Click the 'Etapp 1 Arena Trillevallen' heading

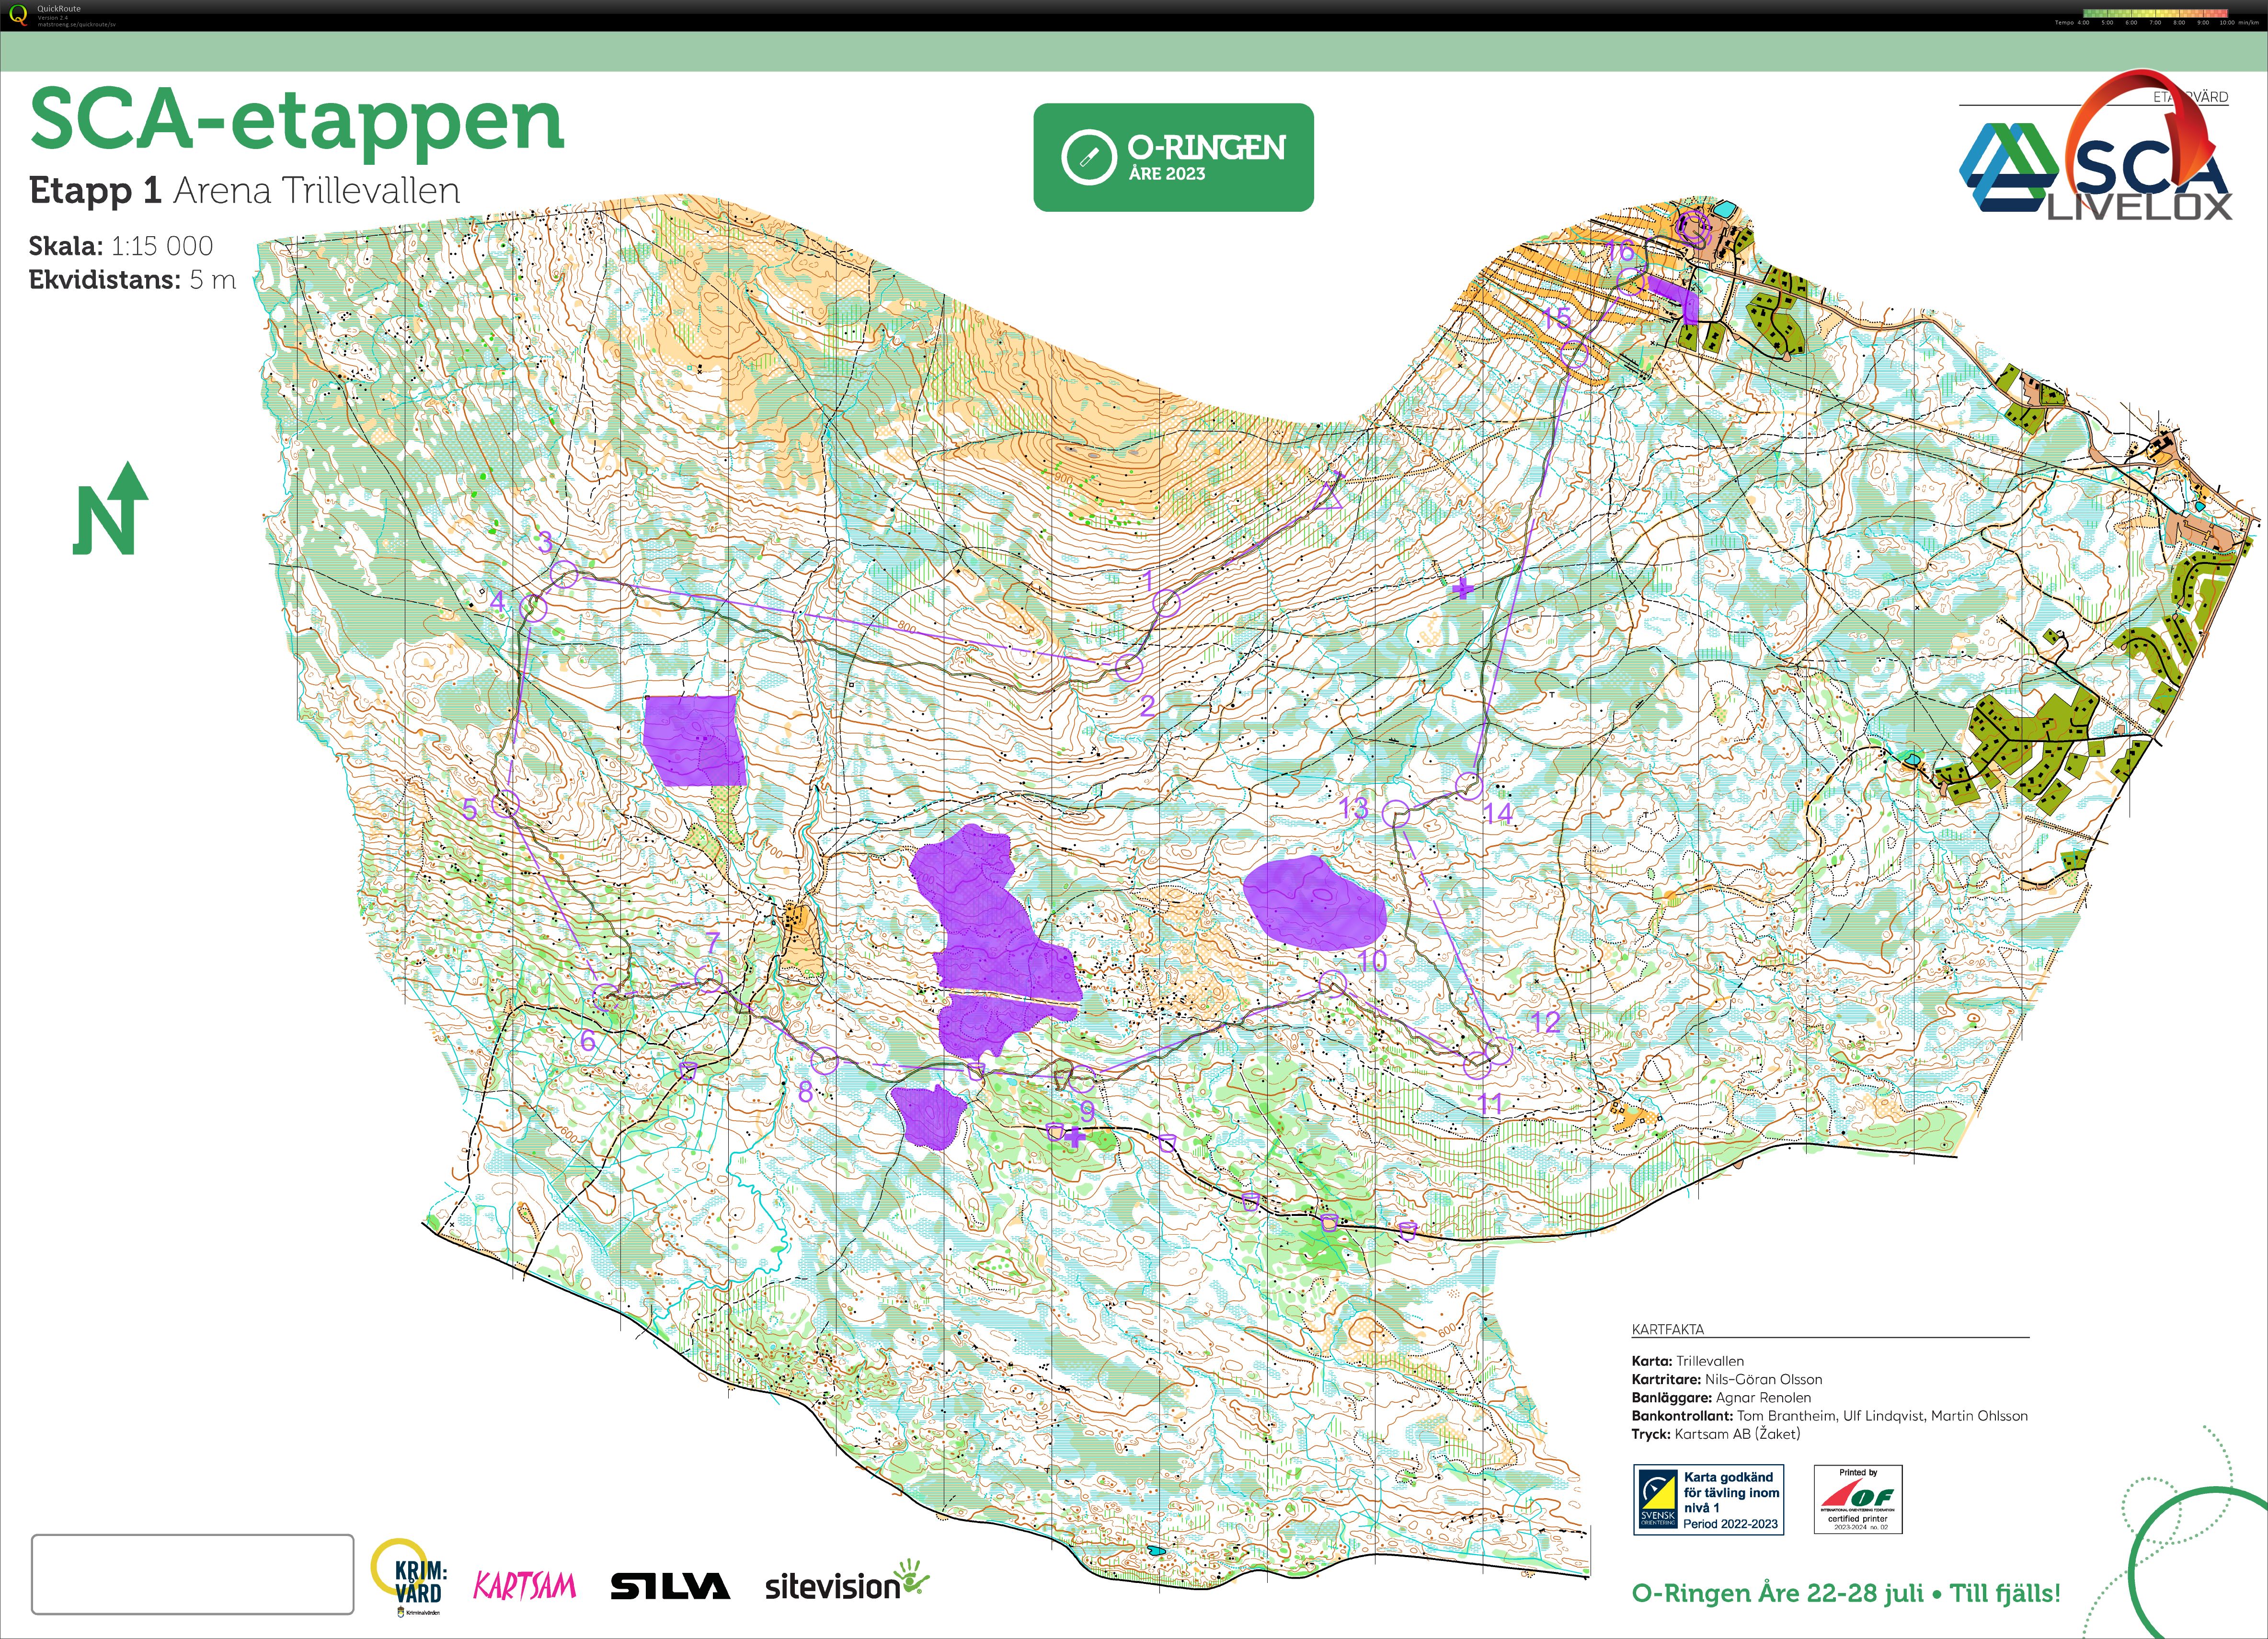coord(244,190)
